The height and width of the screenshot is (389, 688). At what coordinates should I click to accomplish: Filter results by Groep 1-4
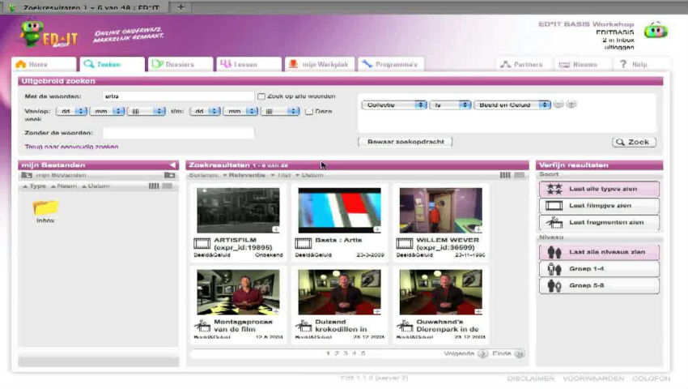click(x=599, y=269)
